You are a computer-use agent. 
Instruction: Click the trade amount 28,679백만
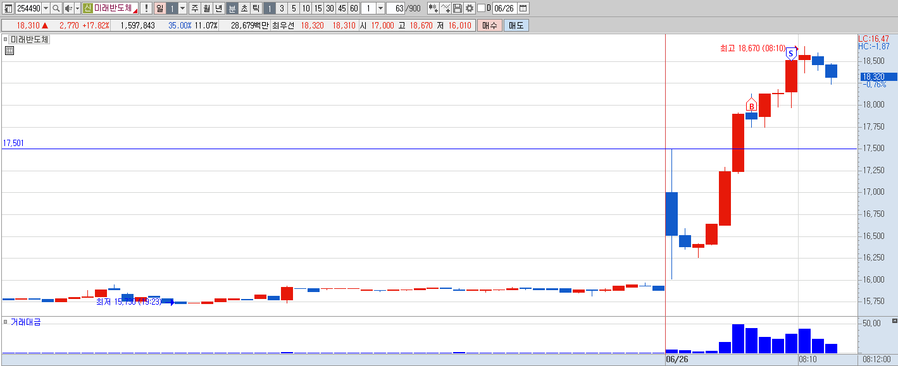tap(250, 25)
